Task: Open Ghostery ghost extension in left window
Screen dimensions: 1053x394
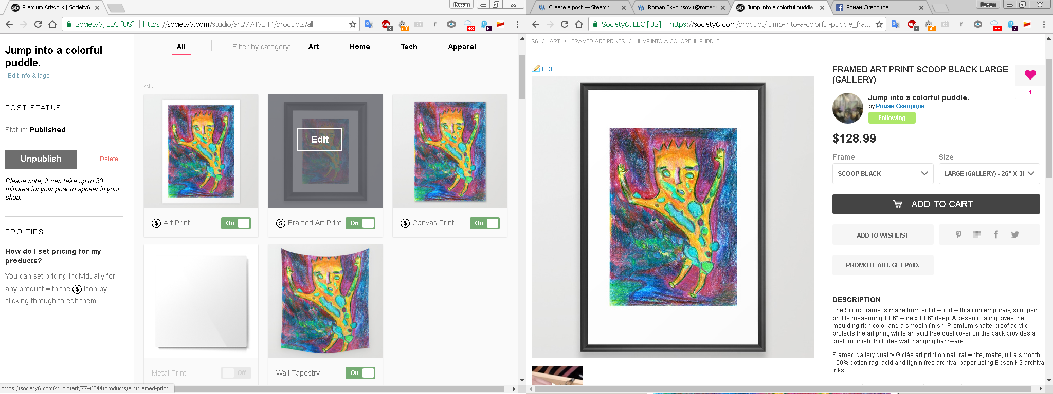Action: coord(484,24)
